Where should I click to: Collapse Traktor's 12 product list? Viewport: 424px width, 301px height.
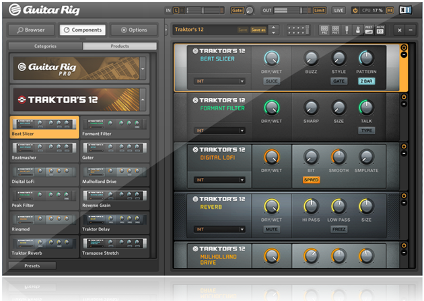143,99
